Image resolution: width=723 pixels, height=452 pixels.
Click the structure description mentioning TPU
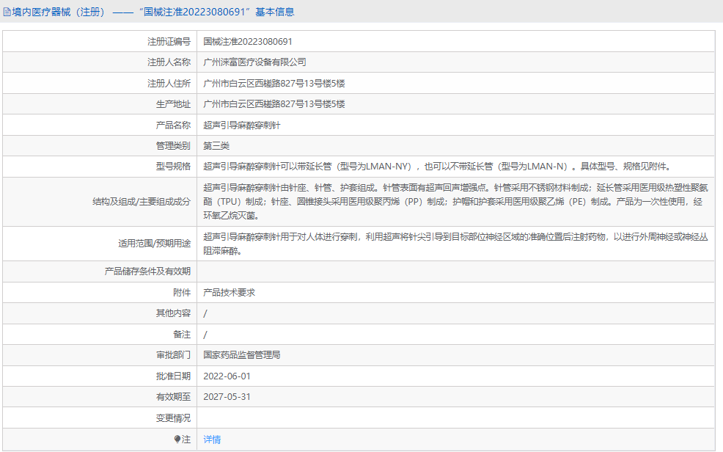click(455, 202)
